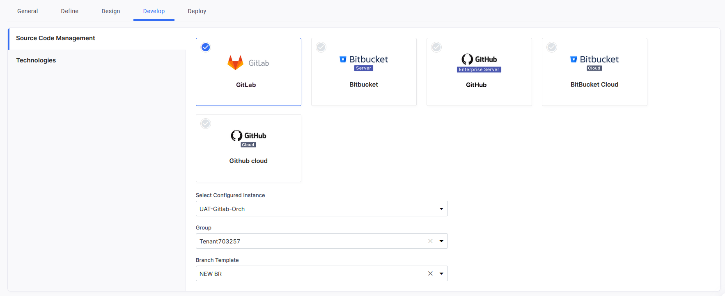The height and width of the screenshot is (296, 725).
Task: Click the Branch Template label
Action: (217, 260)
